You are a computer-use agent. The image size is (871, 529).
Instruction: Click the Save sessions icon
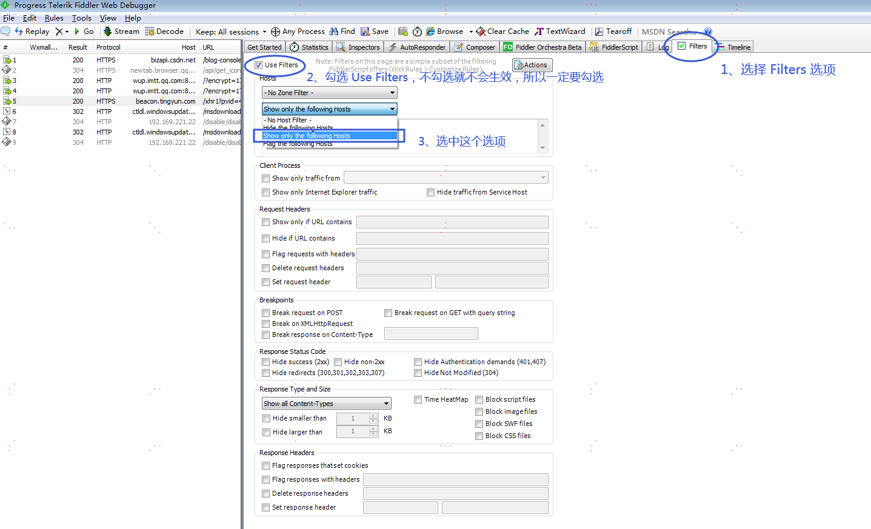pyautogui.click(x=375, y=31)
